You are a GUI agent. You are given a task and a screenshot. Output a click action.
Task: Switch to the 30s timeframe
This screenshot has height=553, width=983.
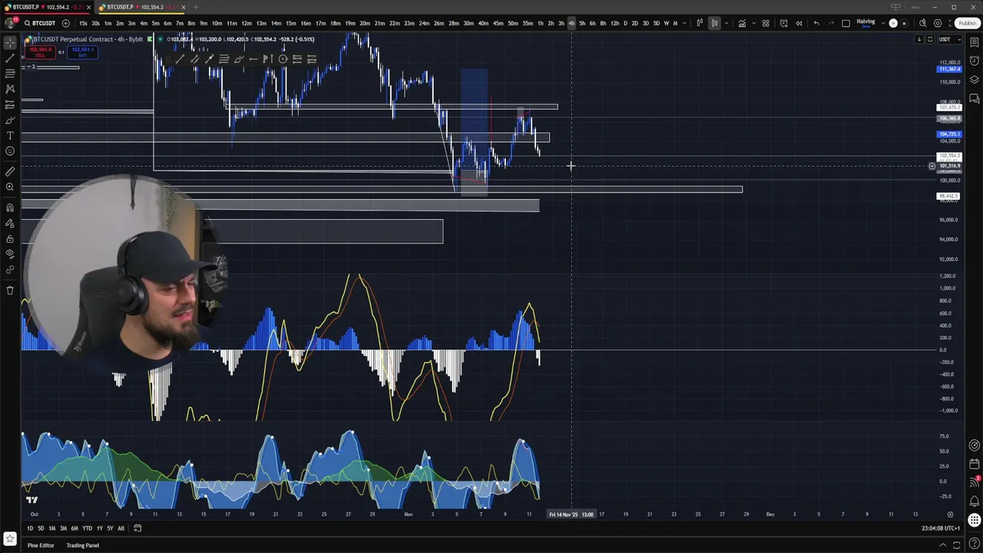pos(95,23)
